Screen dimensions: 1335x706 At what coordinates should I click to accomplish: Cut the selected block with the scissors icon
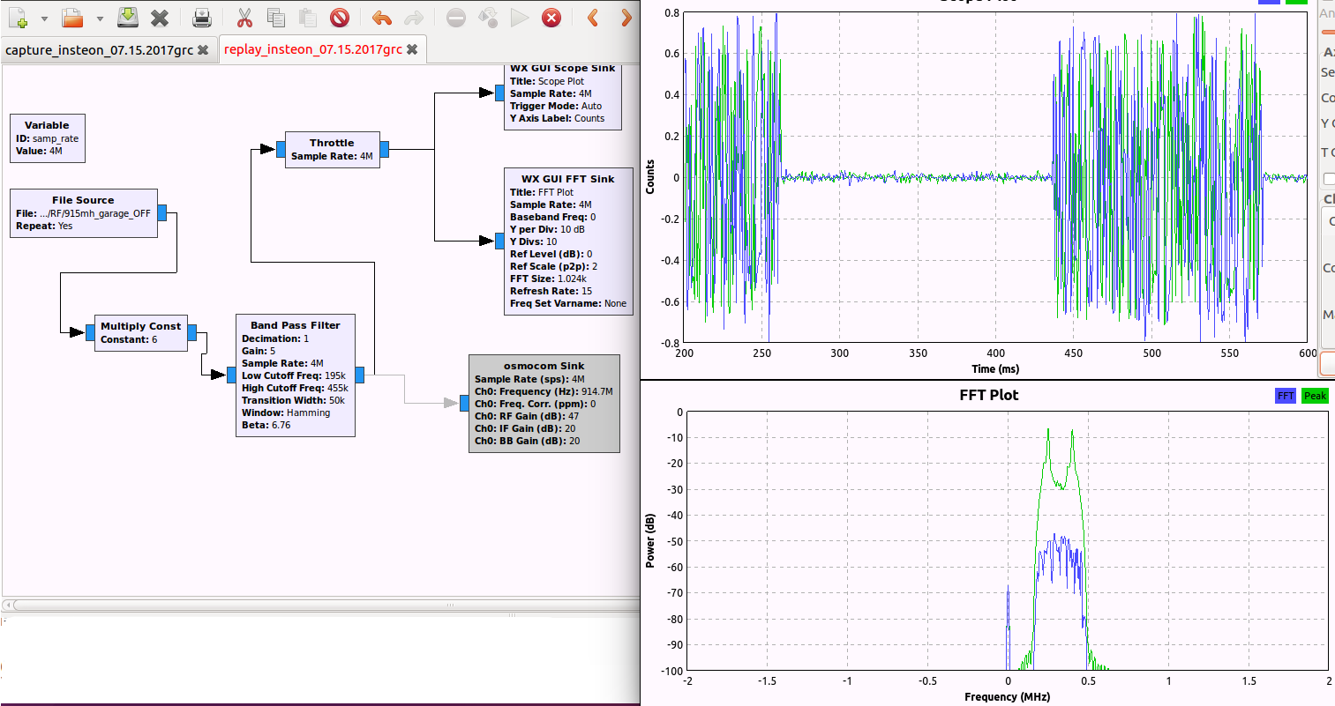pos(244,18)
